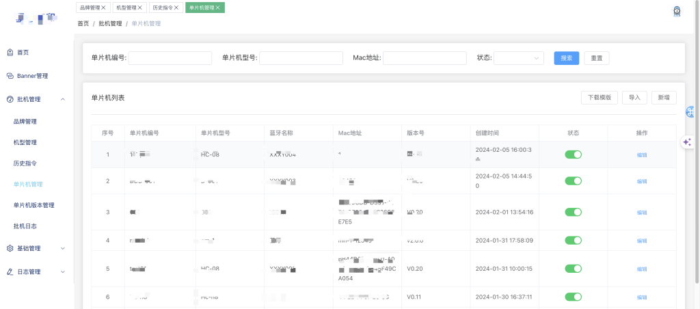
Task: Open the 状态 dropdown filter
Action: 518,58
